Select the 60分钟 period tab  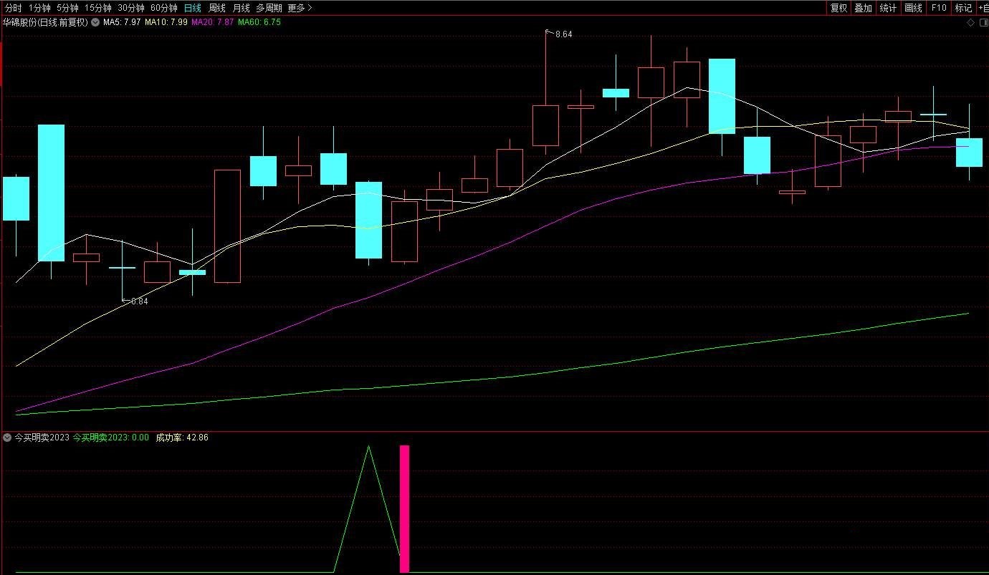tap(164, 8)
